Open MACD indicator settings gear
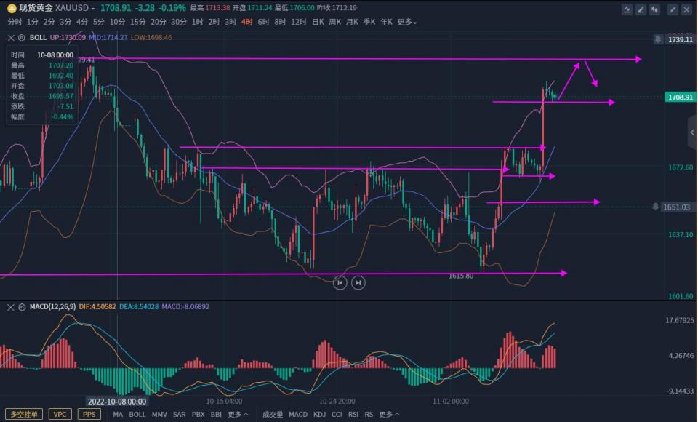Viewport: 698px width, 422px height. [x=21, y=307]
